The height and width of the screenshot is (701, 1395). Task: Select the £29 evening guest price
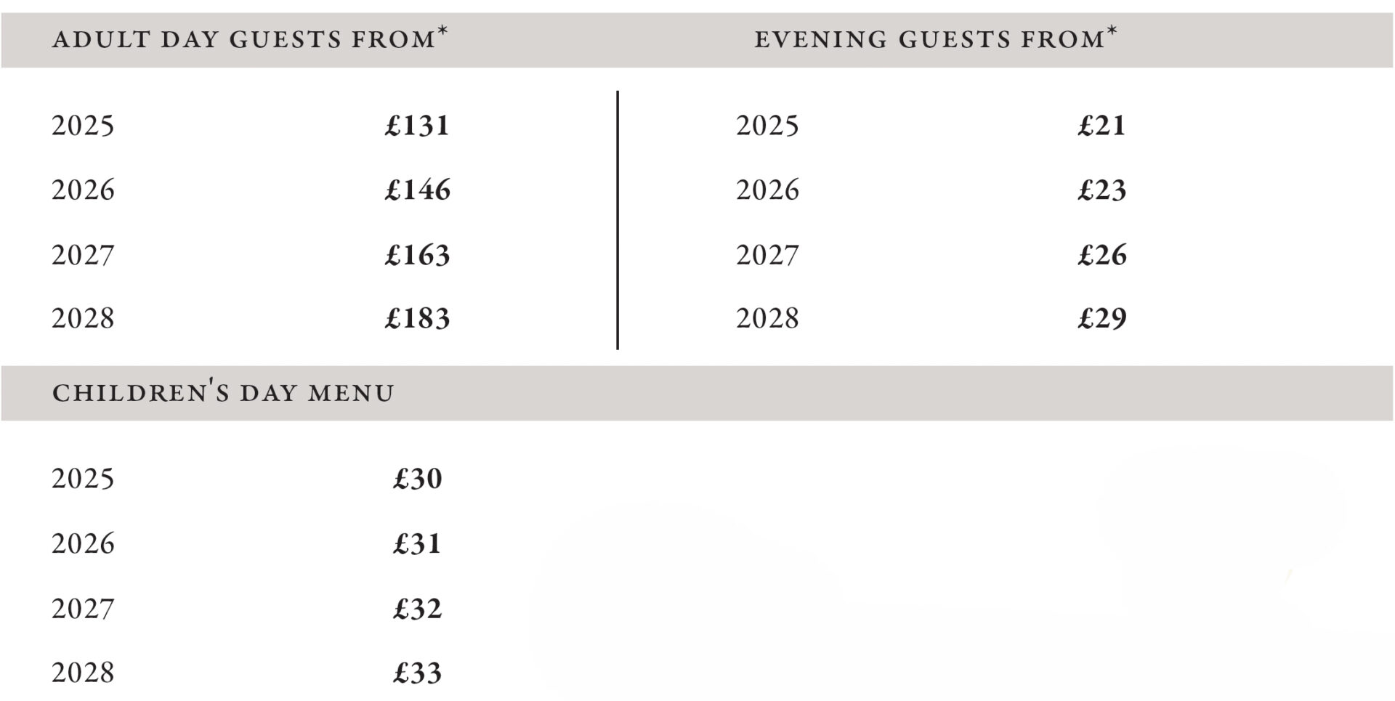[x=1102, y=318]
